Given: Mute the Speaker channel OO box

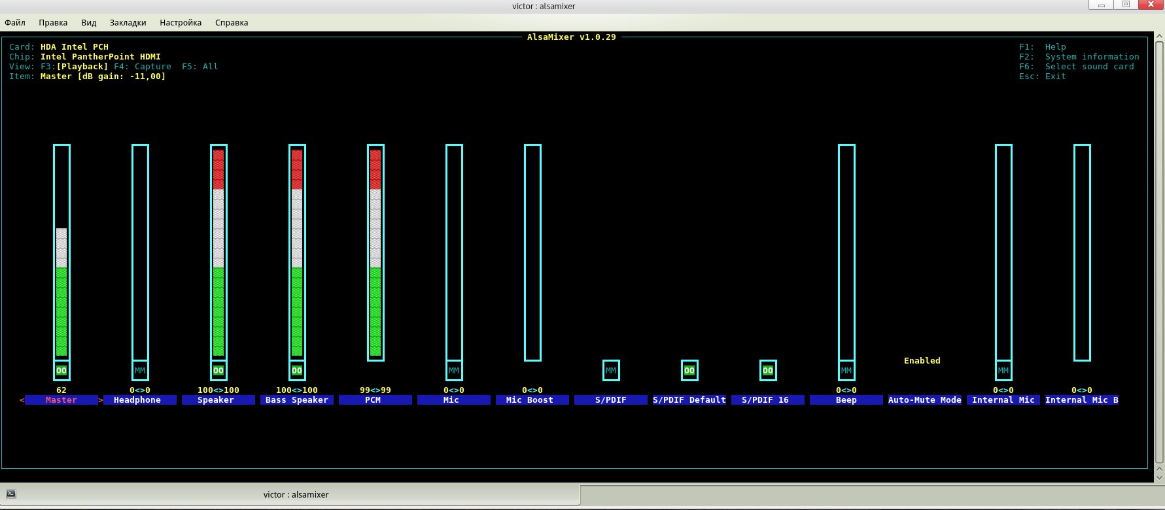Looking at the screenshot, I should pos(218,371).
